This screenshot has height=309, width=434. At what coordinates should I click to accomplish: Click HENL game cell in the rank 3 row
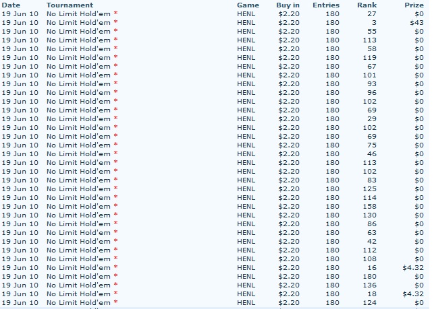(246, 23)
